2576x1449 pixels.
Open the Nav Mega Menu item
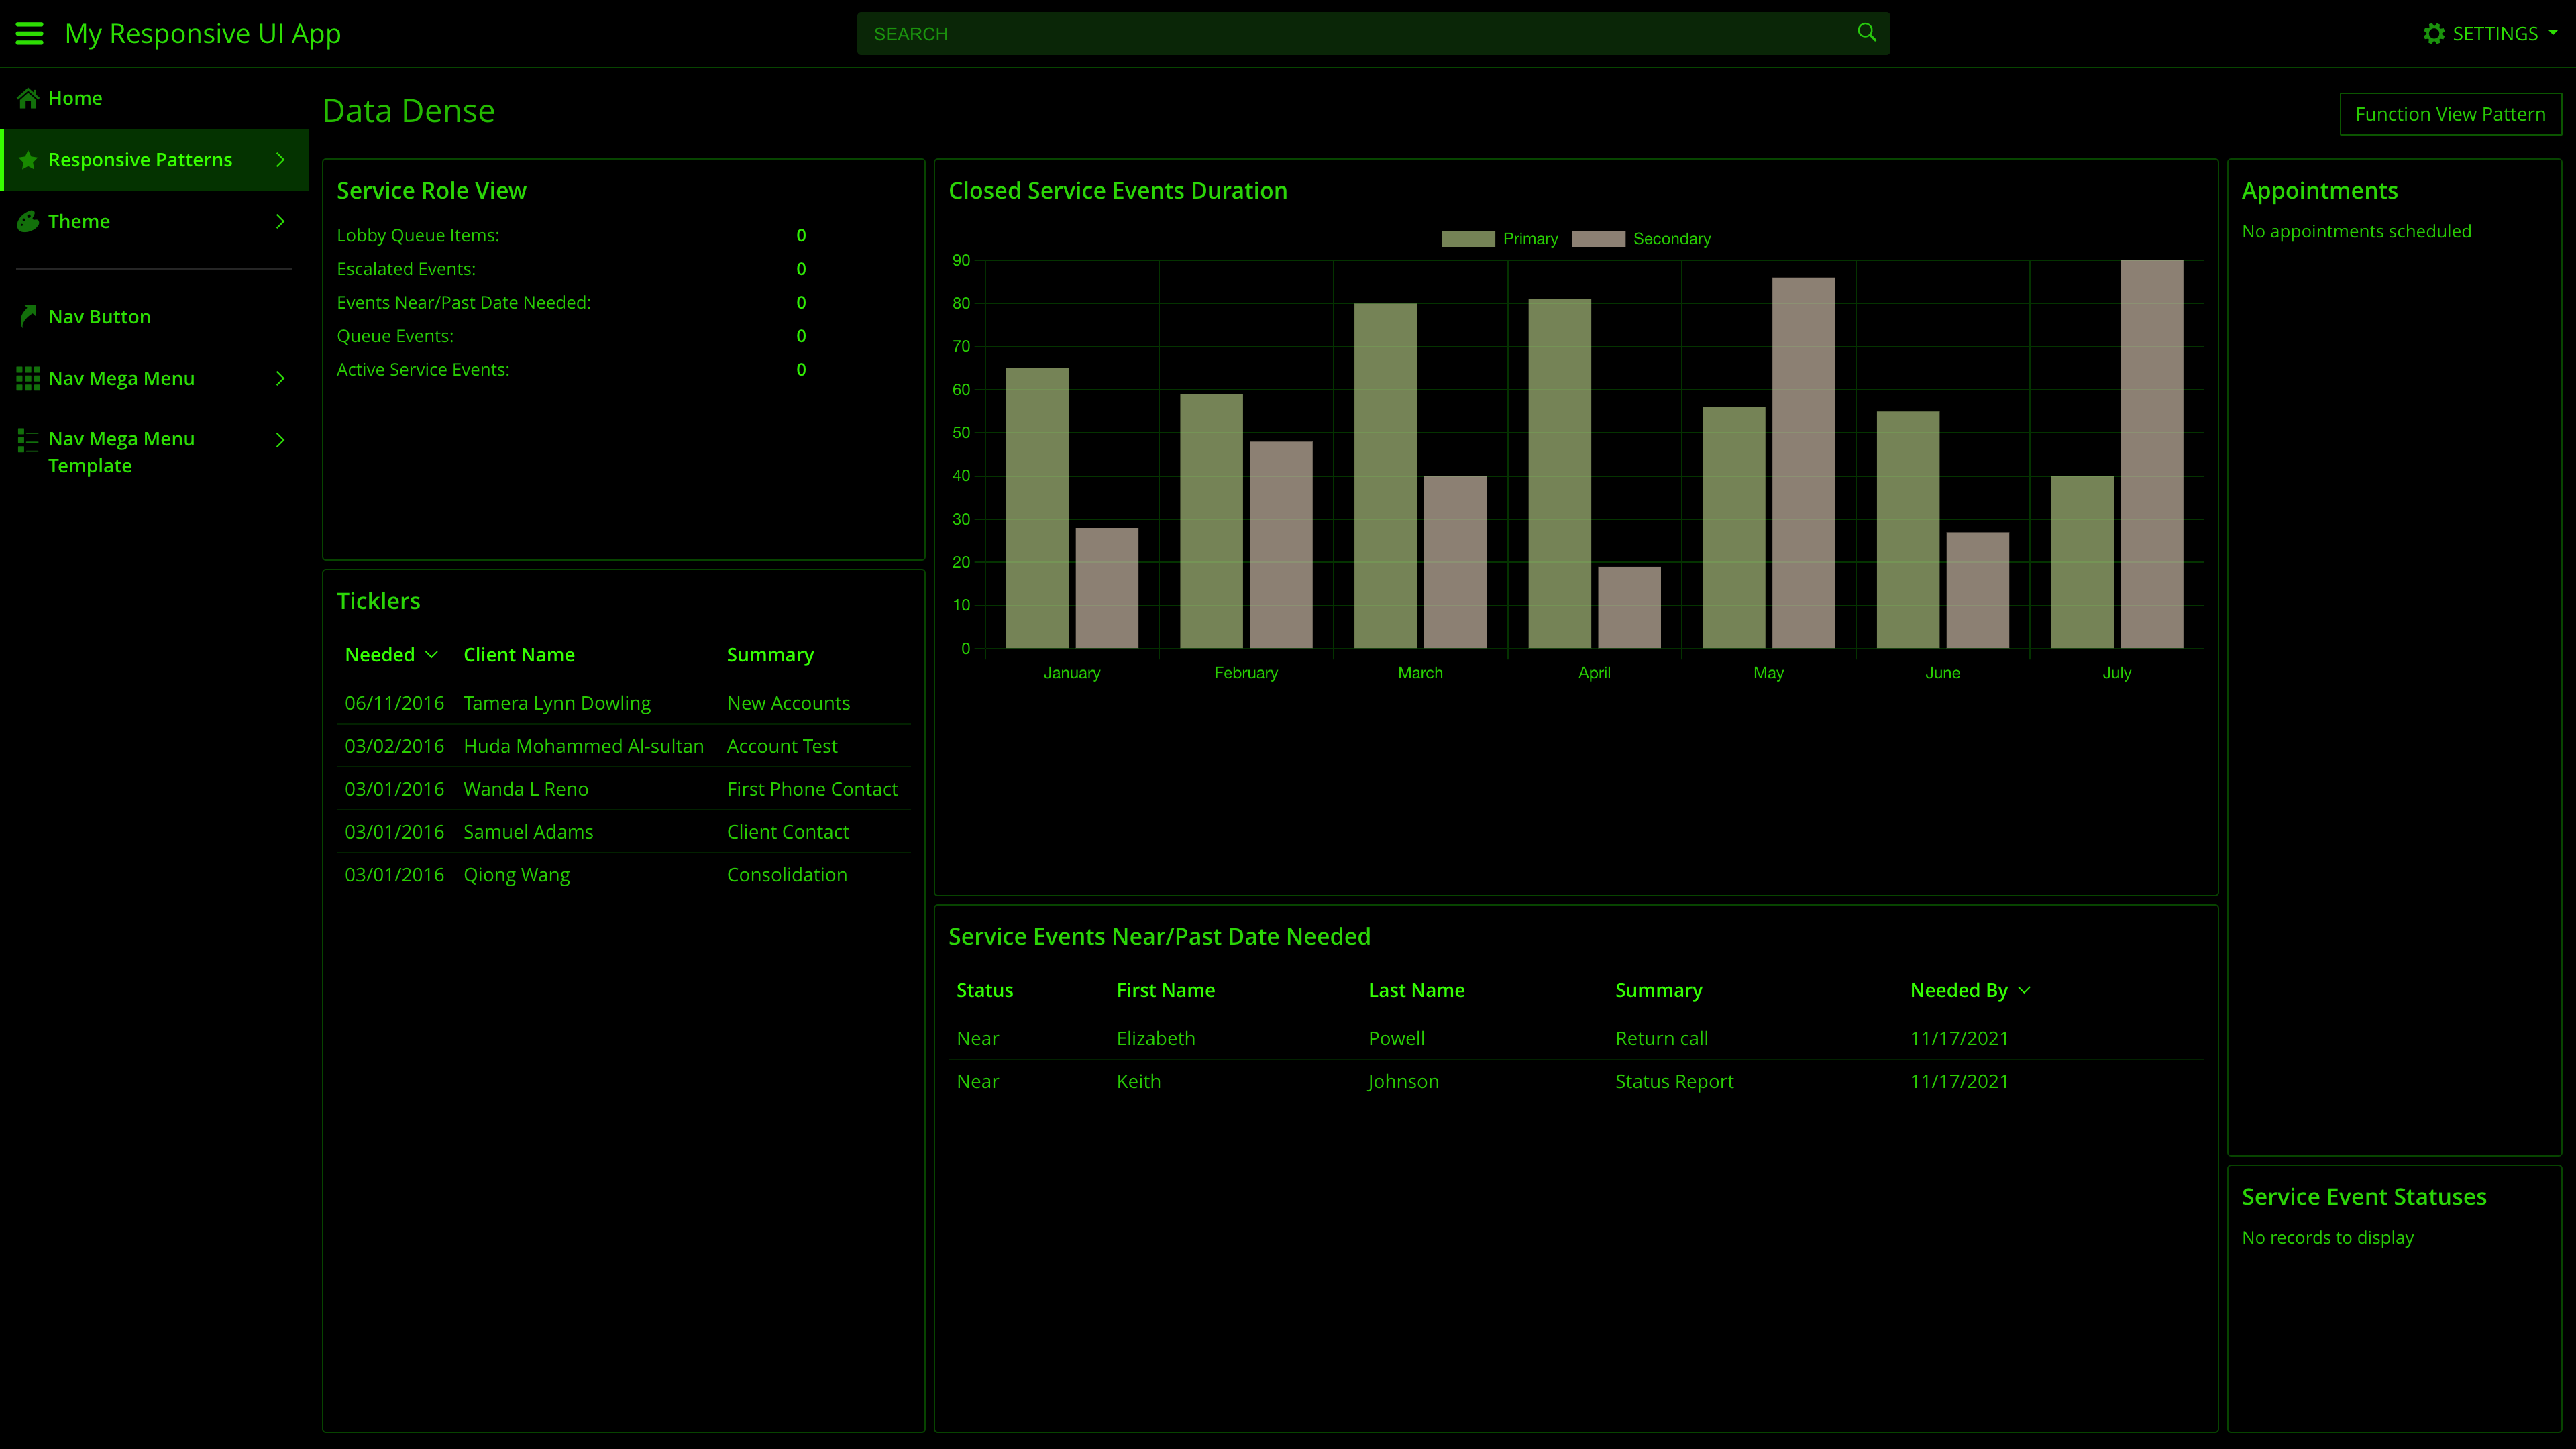122,378
